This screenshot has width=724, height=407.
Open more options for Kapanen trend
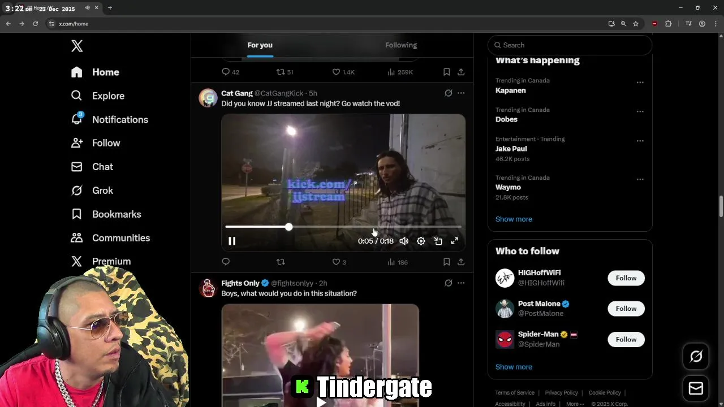[x=640, y=83]
